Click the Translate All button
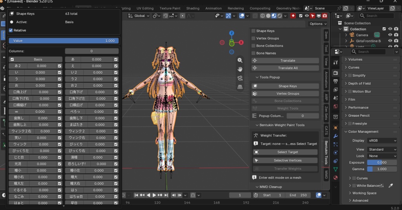The image size is (402, 210). click(x=285, y=68)
